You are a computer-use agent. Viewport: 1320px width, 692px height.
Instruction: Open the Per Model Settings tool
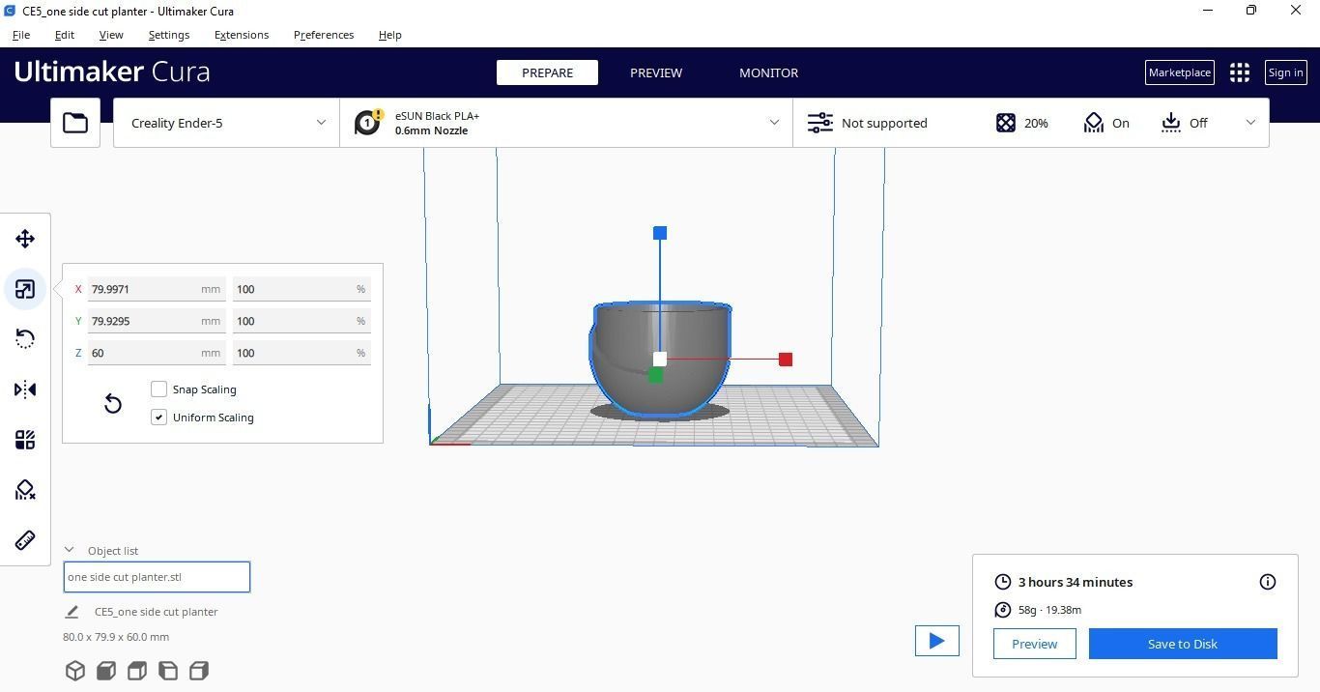point(25,440)
